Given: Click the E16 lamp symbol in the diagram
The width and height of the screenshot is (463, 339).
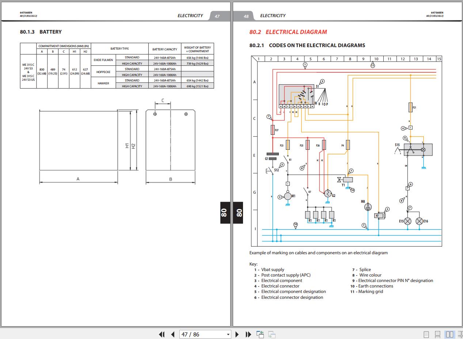Looking at the screenshot, I should click(x=419, y=221).
